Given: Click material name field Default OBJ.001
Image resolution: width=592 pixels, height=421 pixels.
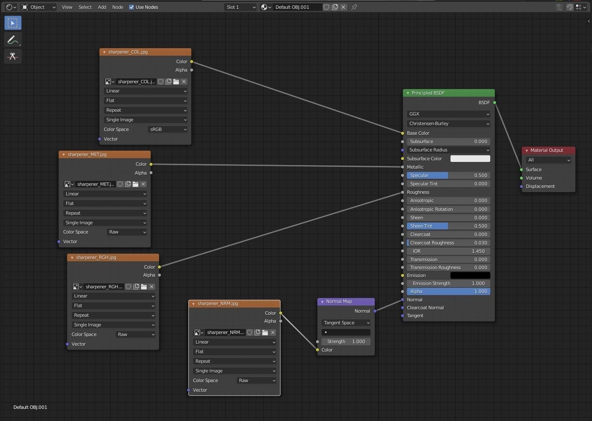Looking at the screenshot, I should 297,7.
